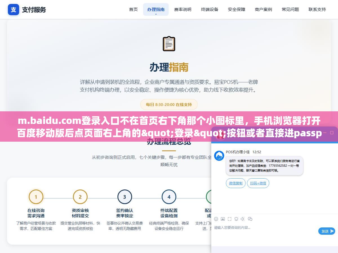Image resolution: width=338 pixels, height=253 pixels.
Task: Open the 联系支持 nav item
Action: pyautogui.click(x=317, y=9)
